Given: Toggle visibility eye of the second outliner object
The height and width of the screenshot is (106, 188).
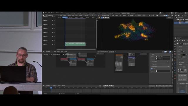Looking at the screenshot, I should pyautogui.click(x=185, y=21).
